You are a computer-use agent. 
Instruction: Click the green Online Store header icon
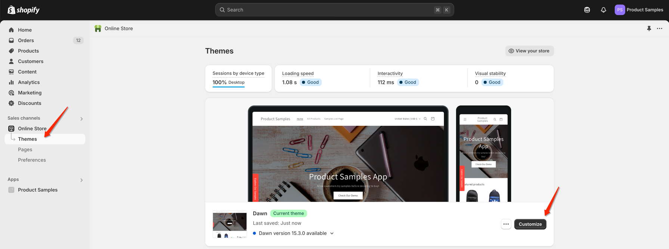98,28
